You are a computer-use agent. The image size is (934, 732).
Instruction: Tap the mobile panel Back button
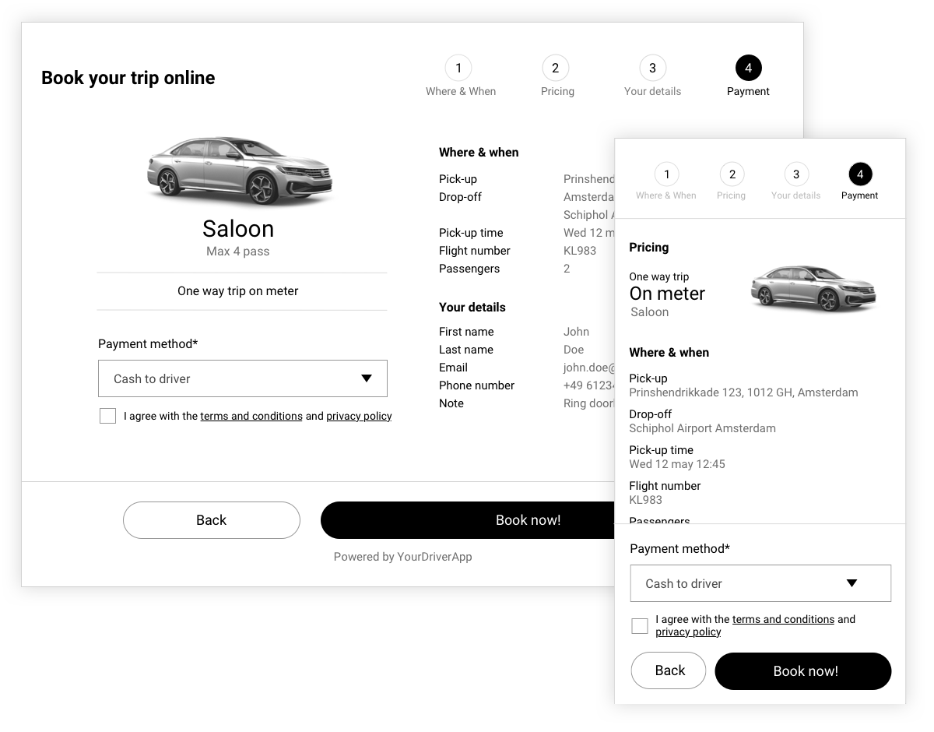(669, 671)
